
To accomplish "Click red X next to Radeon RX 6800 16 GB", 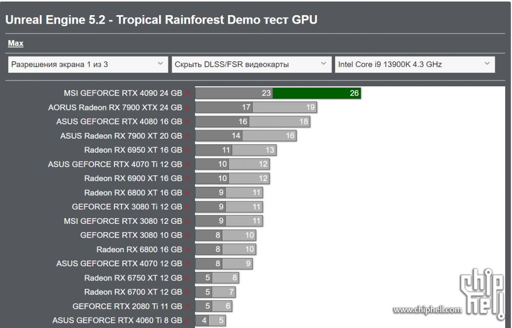I will 187,250.
